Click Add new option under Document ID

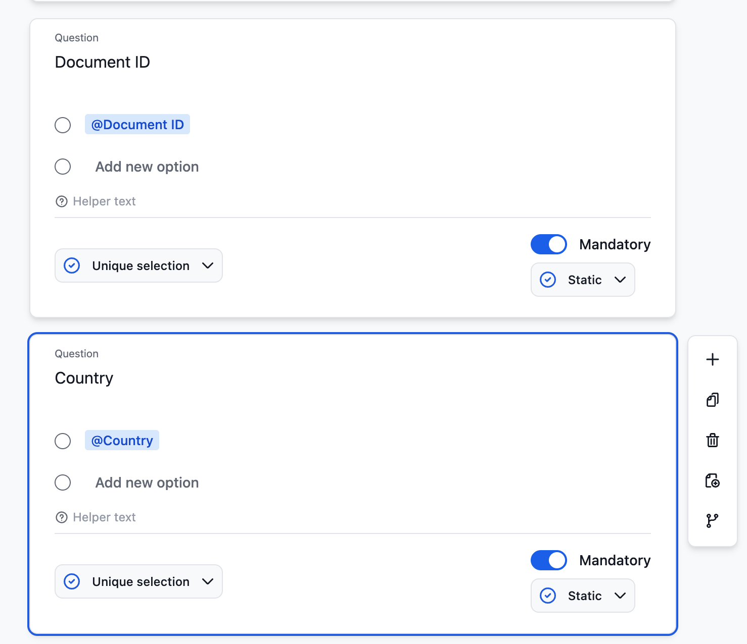point(147,167)
